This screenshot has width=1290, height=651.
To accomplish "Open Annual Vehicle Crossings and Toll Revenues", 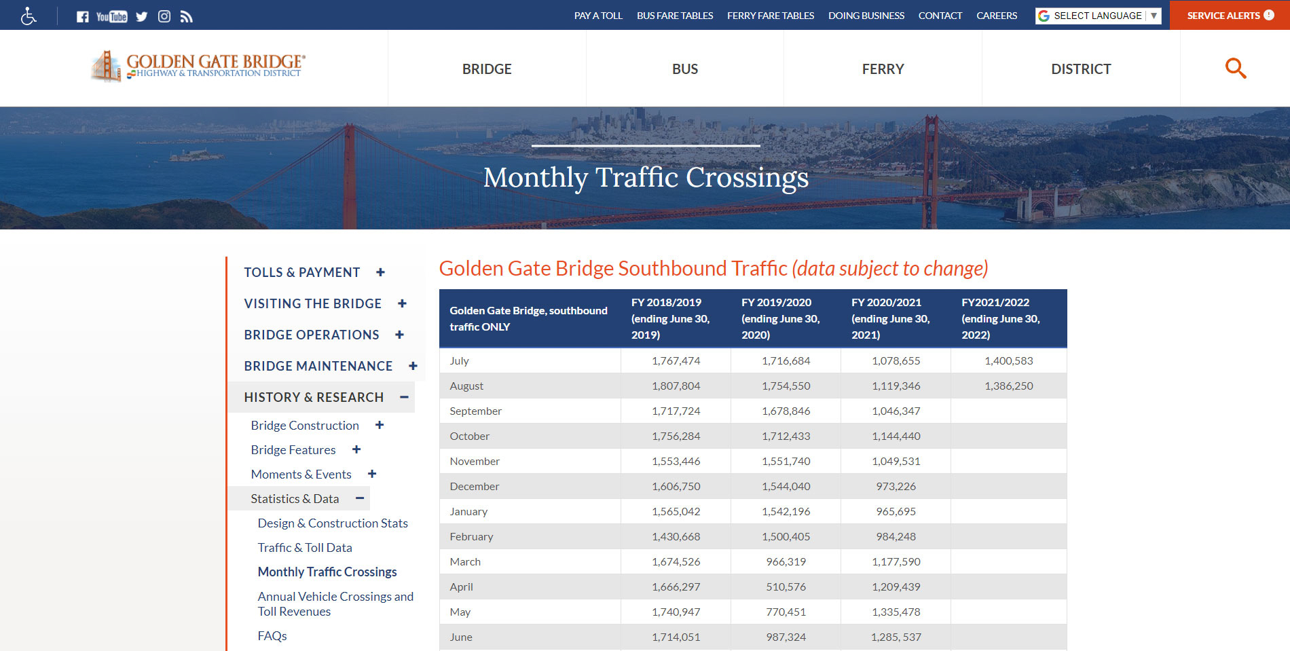I will pyautogui.click(x=335, y=603).
